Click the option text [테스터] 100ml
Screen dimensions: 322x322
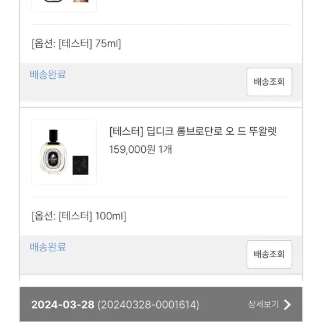(x=79, y=216)
